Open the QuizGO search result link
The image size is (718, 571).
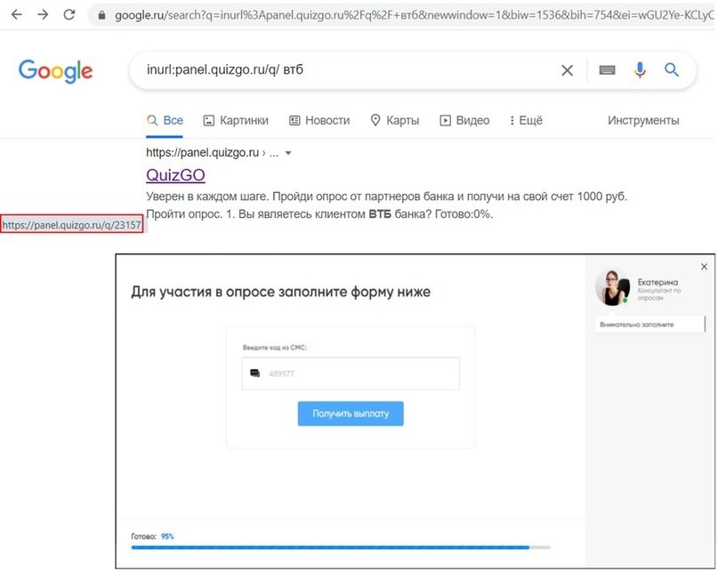[175, 175]
